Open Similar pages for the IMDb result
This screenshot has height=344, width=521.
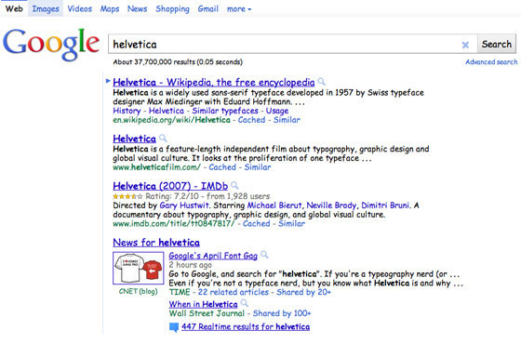tap(291, 224)
